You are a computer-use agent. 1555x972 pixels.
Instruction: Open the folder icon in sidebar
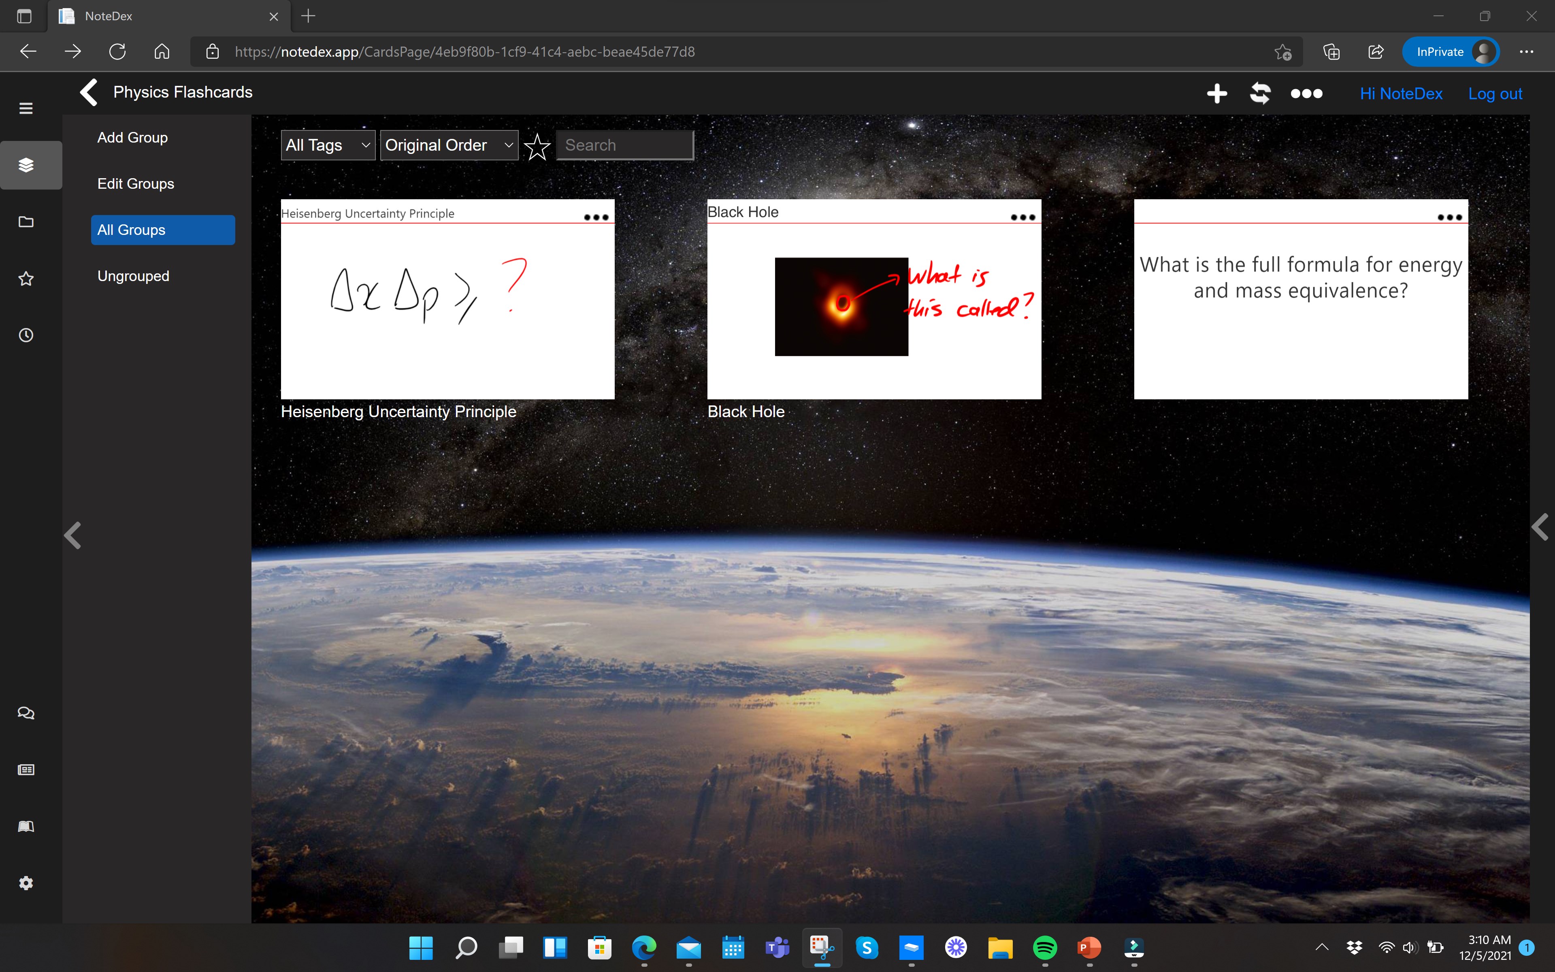click(x=26, y=222)
